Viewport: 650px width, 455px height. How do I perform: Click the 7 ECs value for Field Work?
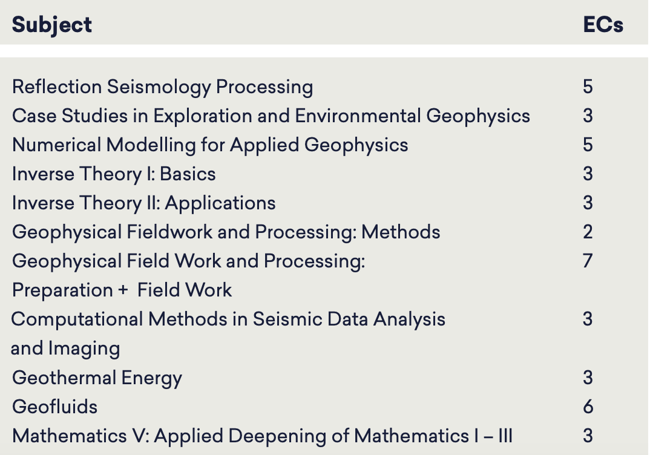point(588,261)
